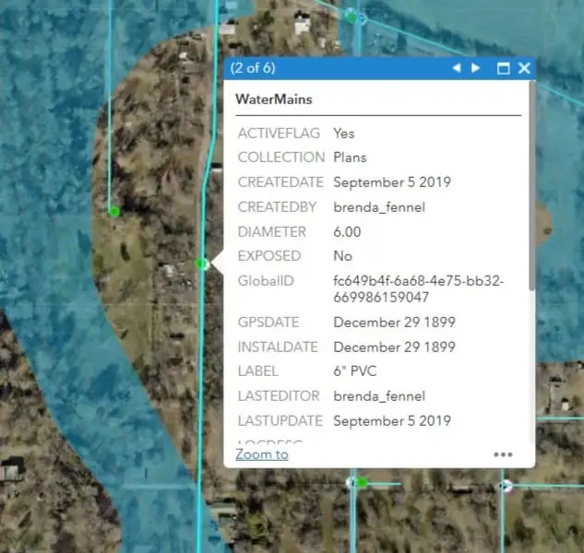Click the GlobalID value text
Image resolution: width=584 pixels, height=553 pixels.
point(418,288)
